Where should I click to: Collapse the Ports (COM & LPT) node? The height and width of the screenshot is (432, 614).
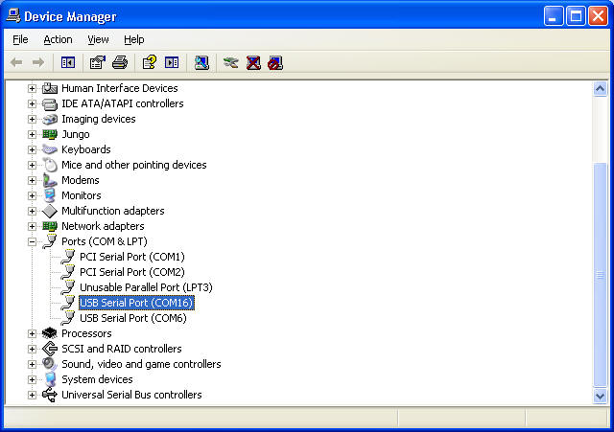tap(32, 242)
